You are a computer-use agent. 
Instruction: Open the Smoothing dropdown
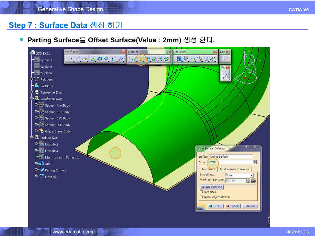[x=251, y=175]
